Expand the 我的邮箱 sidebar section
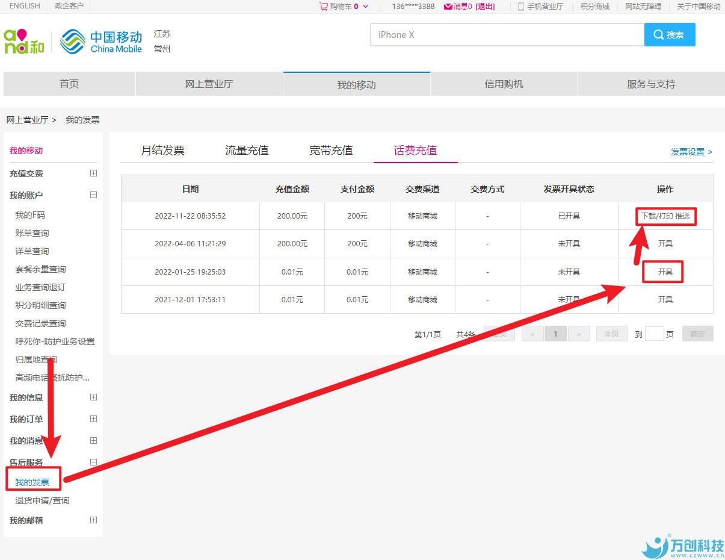 93,520
